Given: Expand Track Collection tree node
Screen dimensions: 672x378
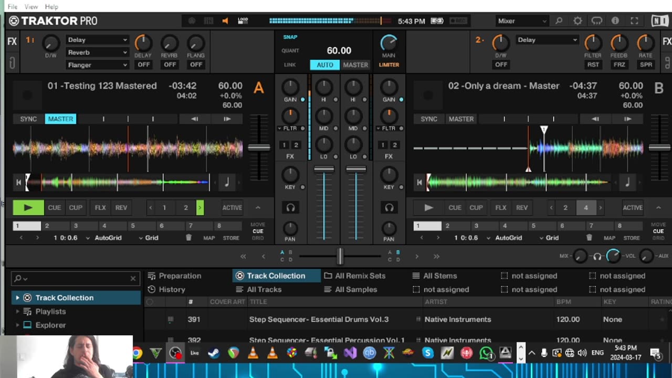Looking at the screenshot, I should coord(17,298).
